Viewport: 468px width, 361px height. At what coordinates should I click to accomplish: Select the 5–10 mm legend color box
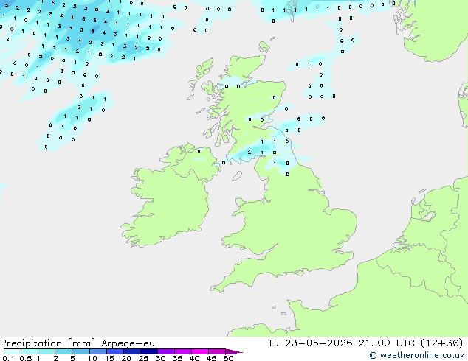point(80,351)
